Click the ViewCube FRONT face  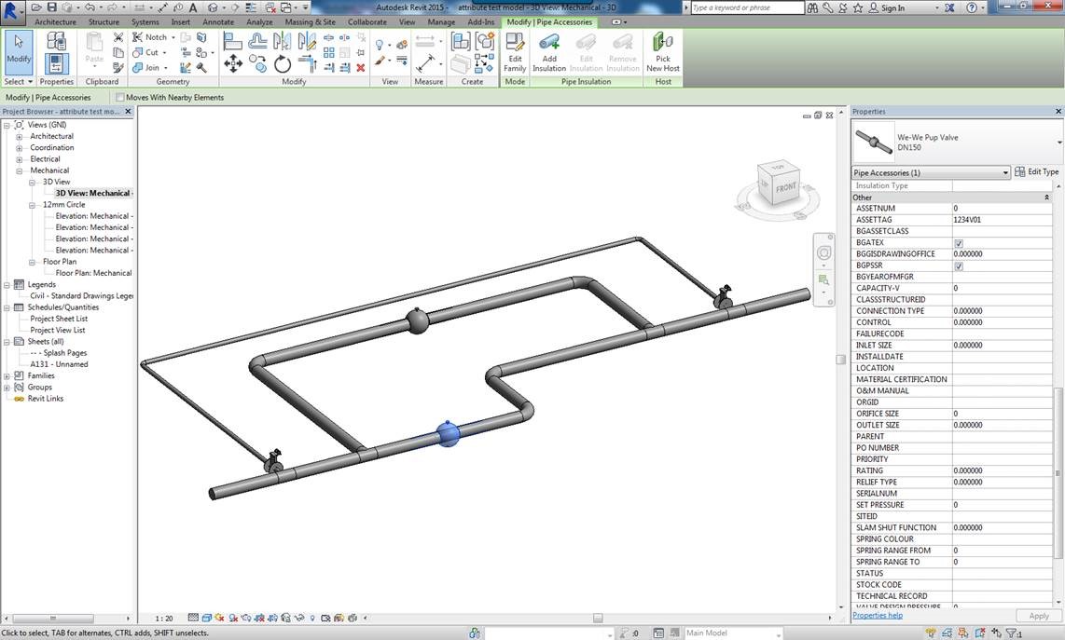(x=784, y=186)
